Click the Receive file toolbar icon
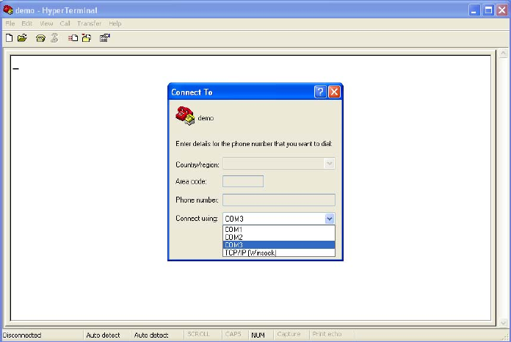This screenshot has height=342, width=511. (87, 38)
